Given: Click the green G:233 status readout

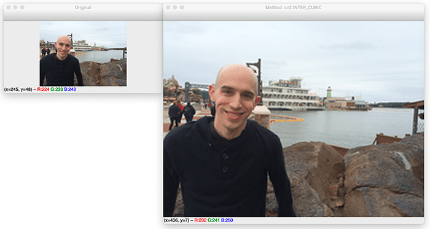Looking at the screenshot, I should click(x=57, y=89).
